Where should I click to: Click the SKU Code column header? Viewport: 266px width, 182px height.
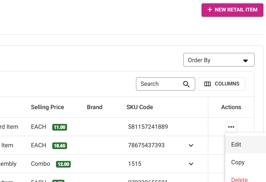click(140, 107)
